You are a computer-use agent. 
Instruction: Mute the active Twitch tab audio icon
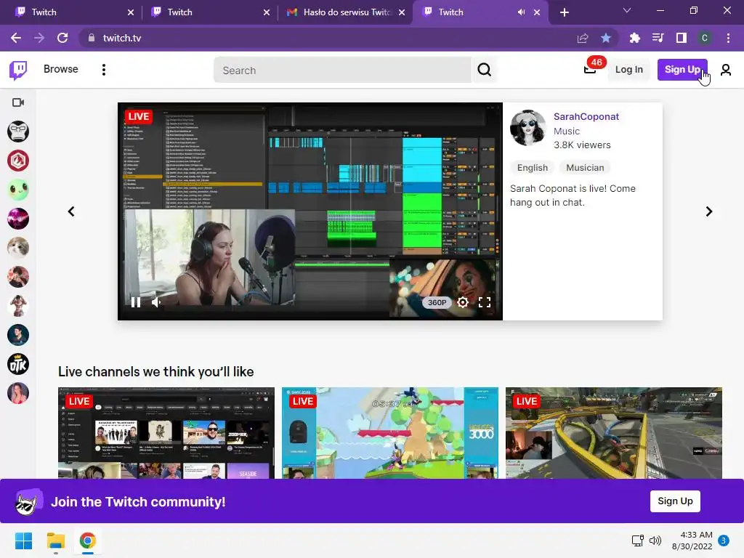[521, 12]
